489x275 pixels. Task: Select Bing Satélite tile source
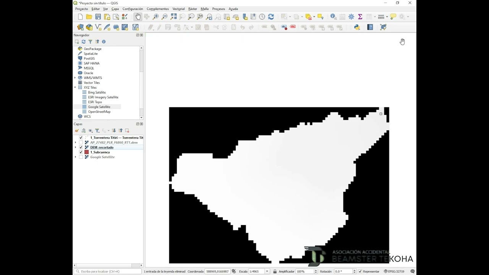click(x=97, y=92)
